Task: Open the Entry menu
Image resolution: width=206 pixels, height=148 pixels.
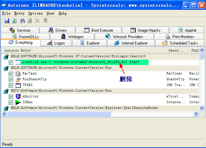Action: point(19,13)
